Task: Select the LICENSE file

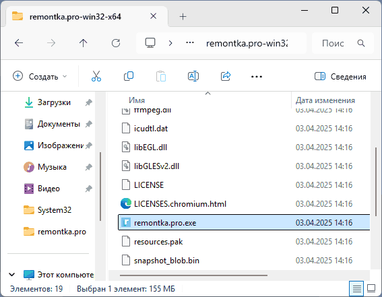Action: coord(149,185)
